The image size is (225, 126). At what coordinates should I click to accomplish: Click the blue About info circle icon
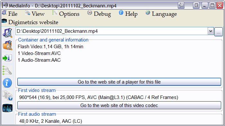tap(7, 83)
